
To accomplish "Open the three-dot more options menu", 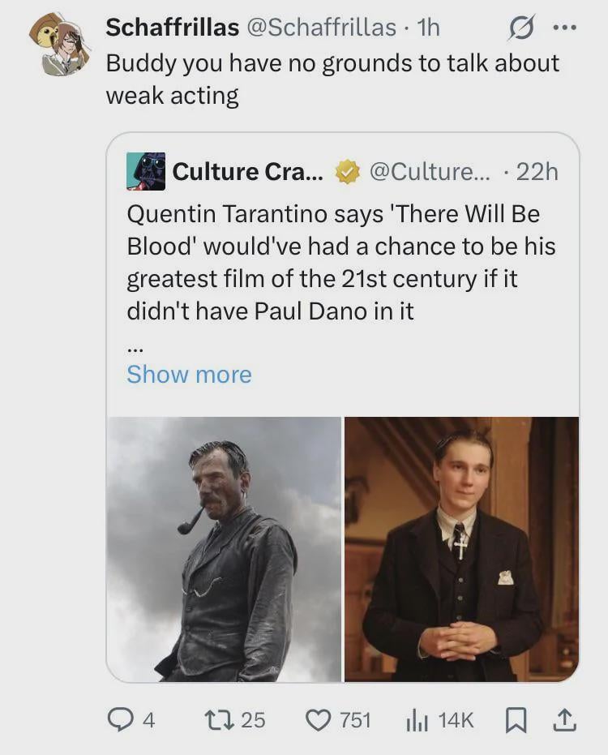I will click(563, 28).
